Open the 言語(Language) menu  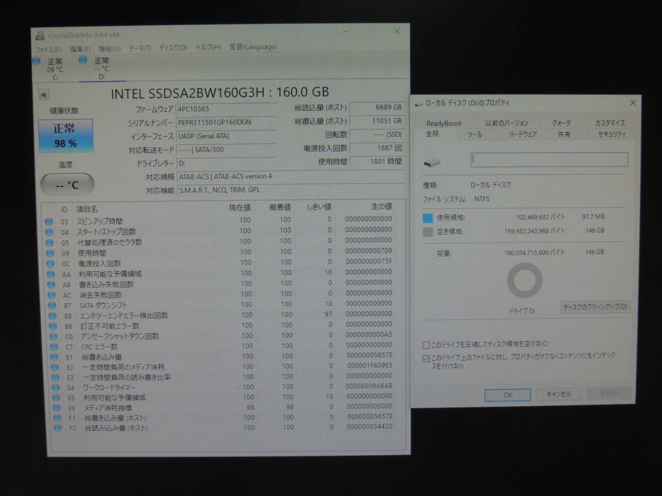coord(253,47)
